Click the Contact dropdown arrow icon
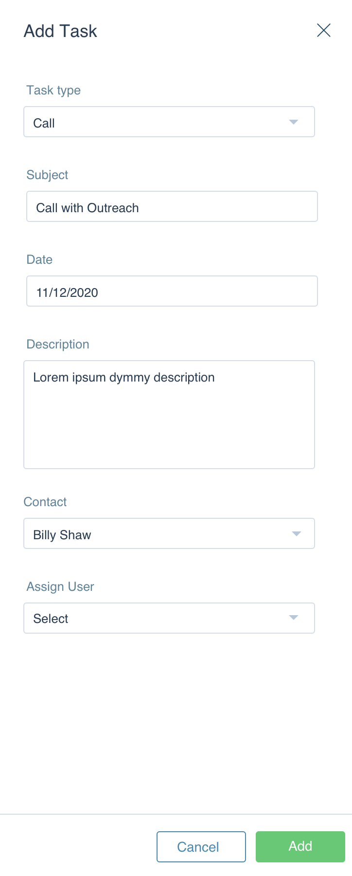The height and width of the screenshot is (876, 352). click(x=297, y=533)
